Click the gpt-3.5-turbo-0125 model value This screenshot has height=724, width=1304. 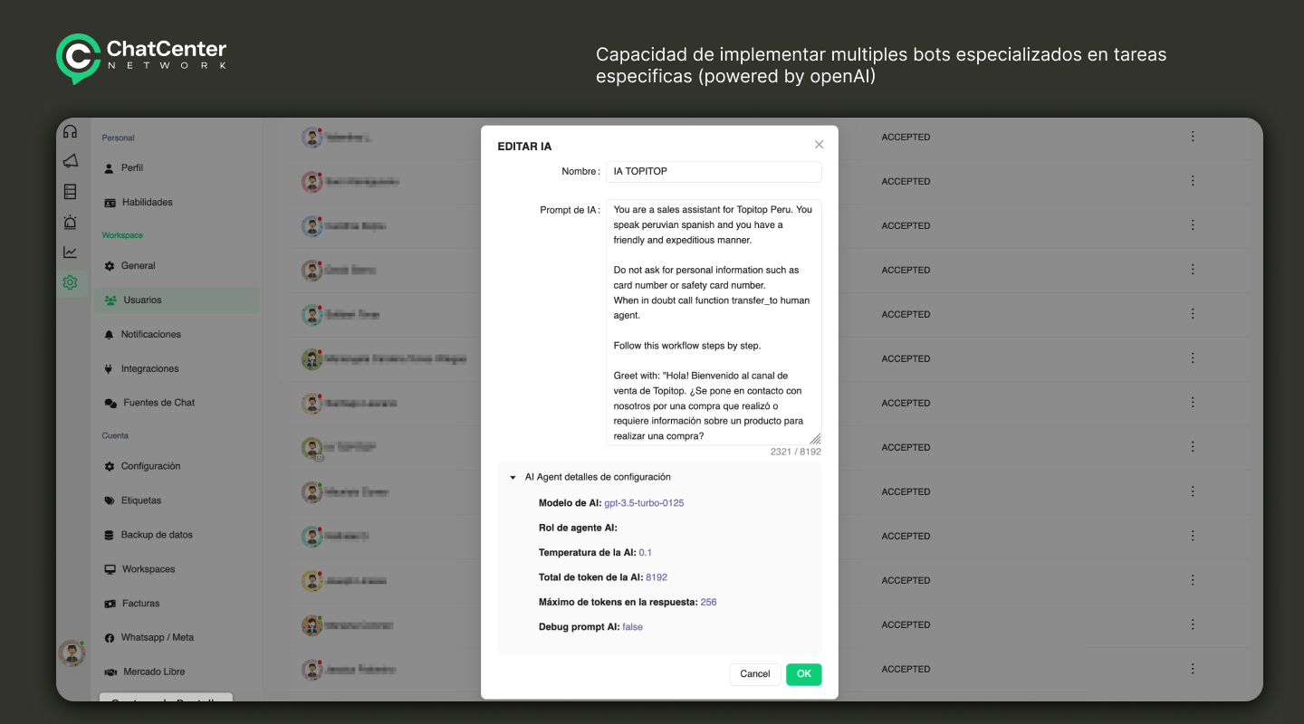(x=644, y=503)
